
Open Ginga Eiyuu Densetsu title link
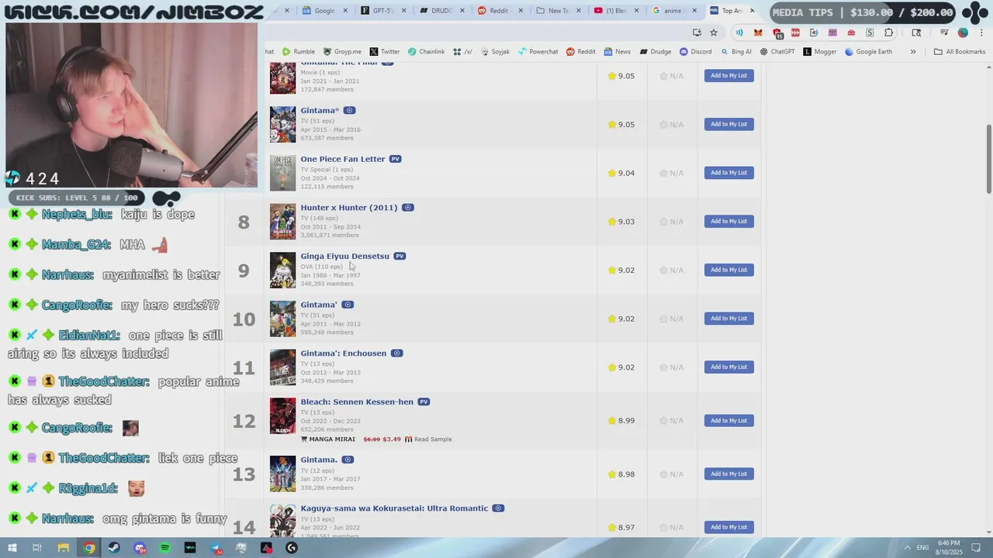[x=345, y=257]
